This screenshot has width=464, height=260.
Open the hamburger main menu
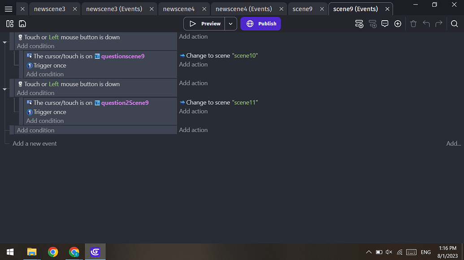pyautogui.click(x=9, y=9)
